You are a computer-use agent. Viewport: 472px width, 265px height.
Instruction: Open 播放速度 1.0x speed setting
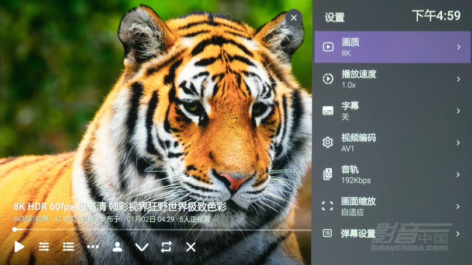tap(392, 79)
